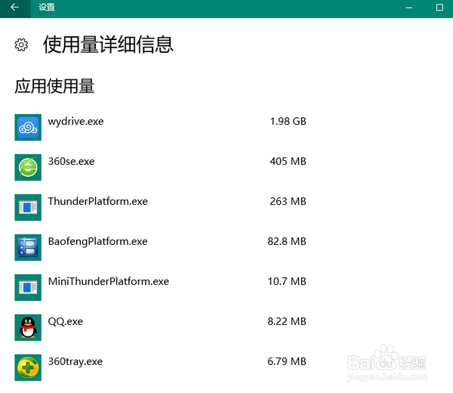Click the 263 MB usage value

tap(288, 201)
